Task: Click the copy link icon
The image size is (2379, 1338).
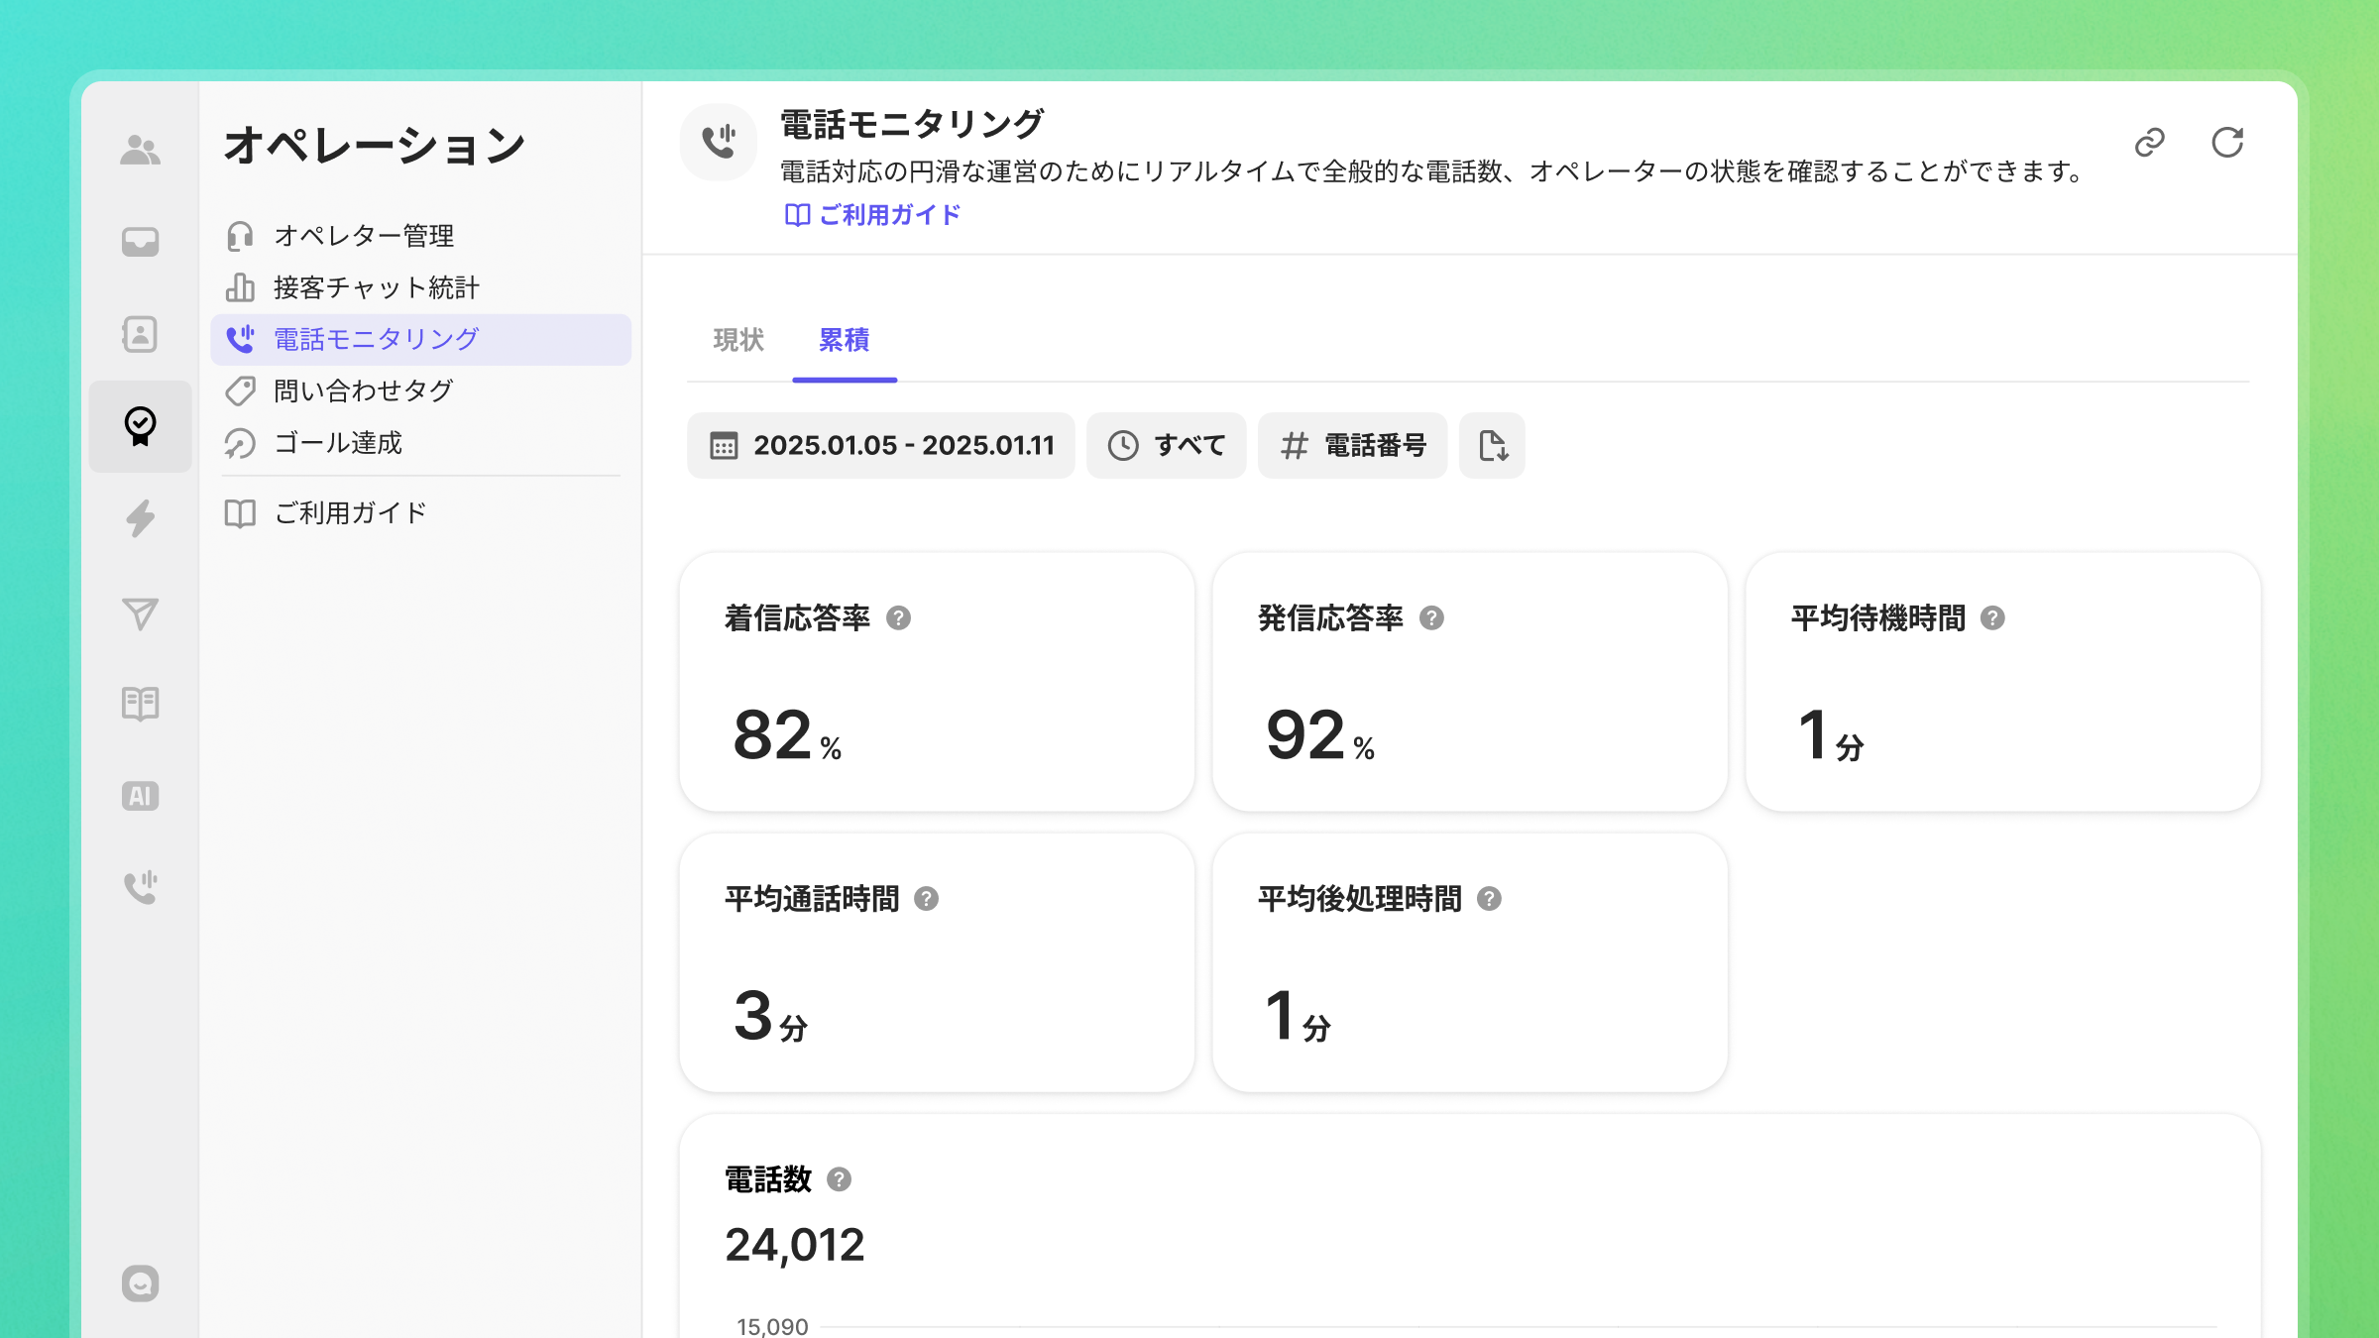Action: click(x=2149, y=143)
